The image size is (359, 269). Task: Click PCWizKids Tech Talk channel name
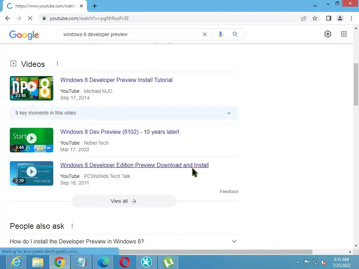pos(107,177)
